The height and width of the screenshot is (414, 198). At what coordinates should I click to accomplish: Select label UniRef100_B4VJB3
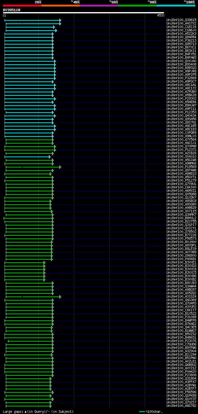click(x=181, y=283)
